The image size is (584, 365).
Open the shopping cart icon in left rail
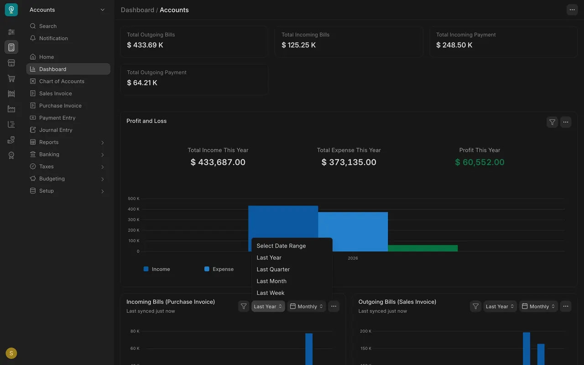[x=11, y=78]
